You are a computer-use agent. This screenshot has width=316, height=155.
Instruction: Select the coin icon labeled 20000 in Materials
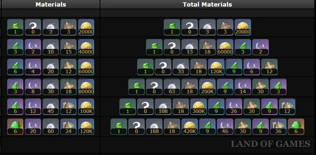pos(86,27)
